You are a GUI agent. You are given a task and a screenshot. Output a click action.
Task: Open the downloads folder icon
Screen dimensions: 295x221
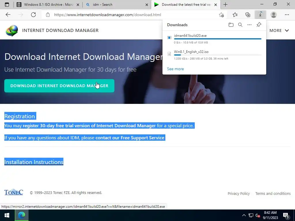pyautogui.click(x=231, y=25)
